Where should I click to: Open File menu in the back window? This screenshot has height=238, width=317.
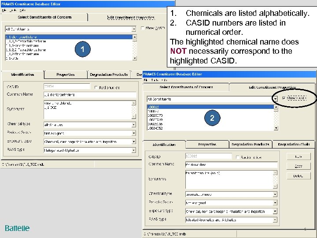pyautogui.click(x=4, y=10)
